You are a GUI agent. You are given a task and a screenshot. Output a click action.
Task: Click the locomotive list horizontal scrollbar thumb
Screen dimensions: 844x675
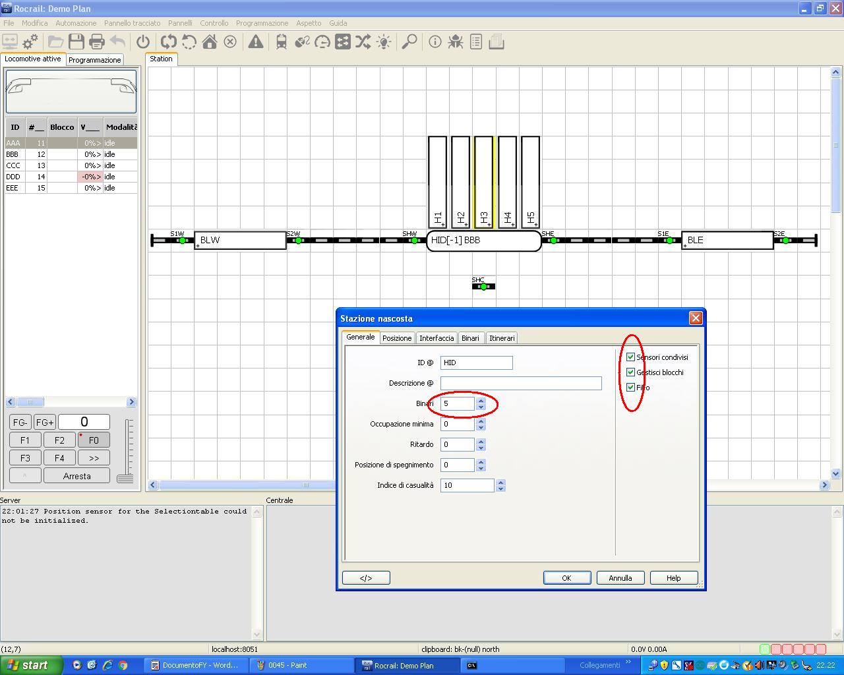click(x=30, y=402)
